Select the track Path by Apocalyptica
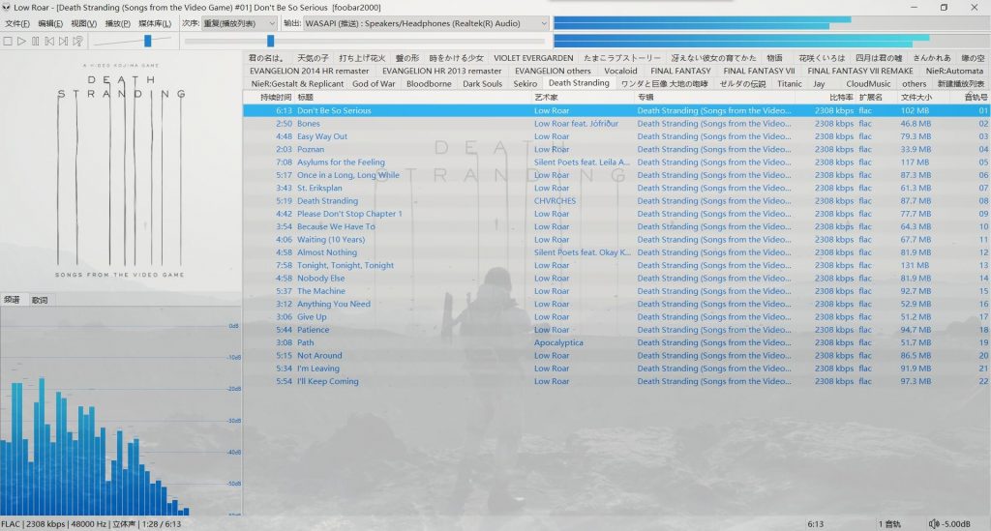The image size is (991, 531). (616, 342)
